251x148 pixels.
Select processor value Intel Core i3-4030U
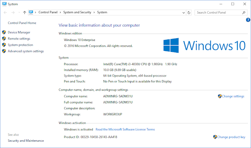(140, 64)
